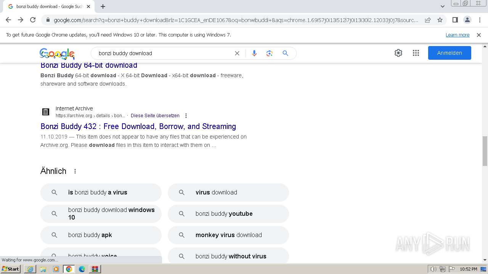The height and width of the screenshot is (274, 488).
Task: Click the Anmelden sign-in button
Action: (449, 53)
